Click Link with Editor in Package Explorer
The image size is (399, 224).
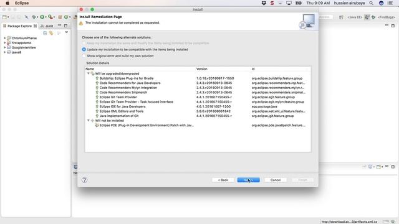tap(51, 33)
